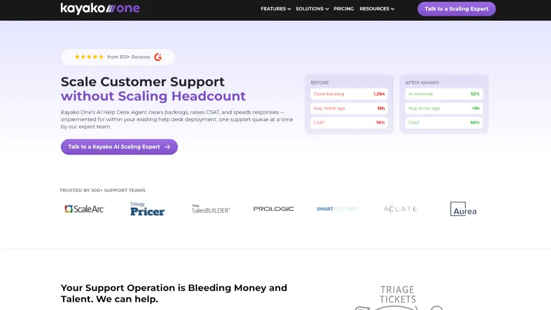The image size is (551, 310).
Task: Click the Triage Tickets illustration
Action: click(398, 297)
